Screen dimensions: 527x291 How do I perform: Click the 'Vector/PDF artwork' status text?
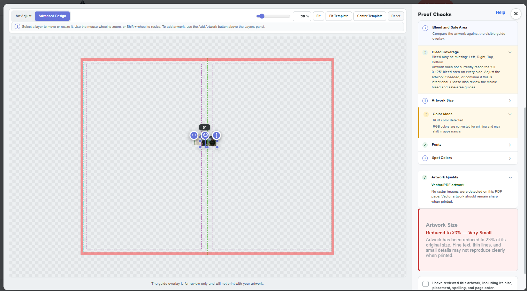click(448, 185)
